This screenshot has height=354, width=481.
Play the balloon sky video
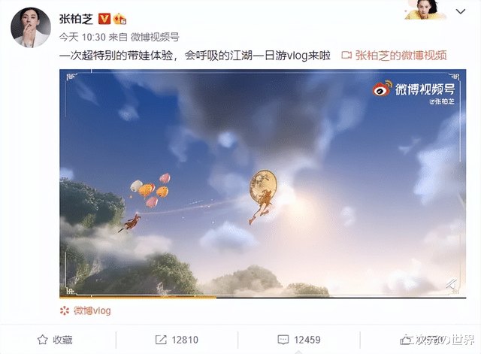coord(262,183)
